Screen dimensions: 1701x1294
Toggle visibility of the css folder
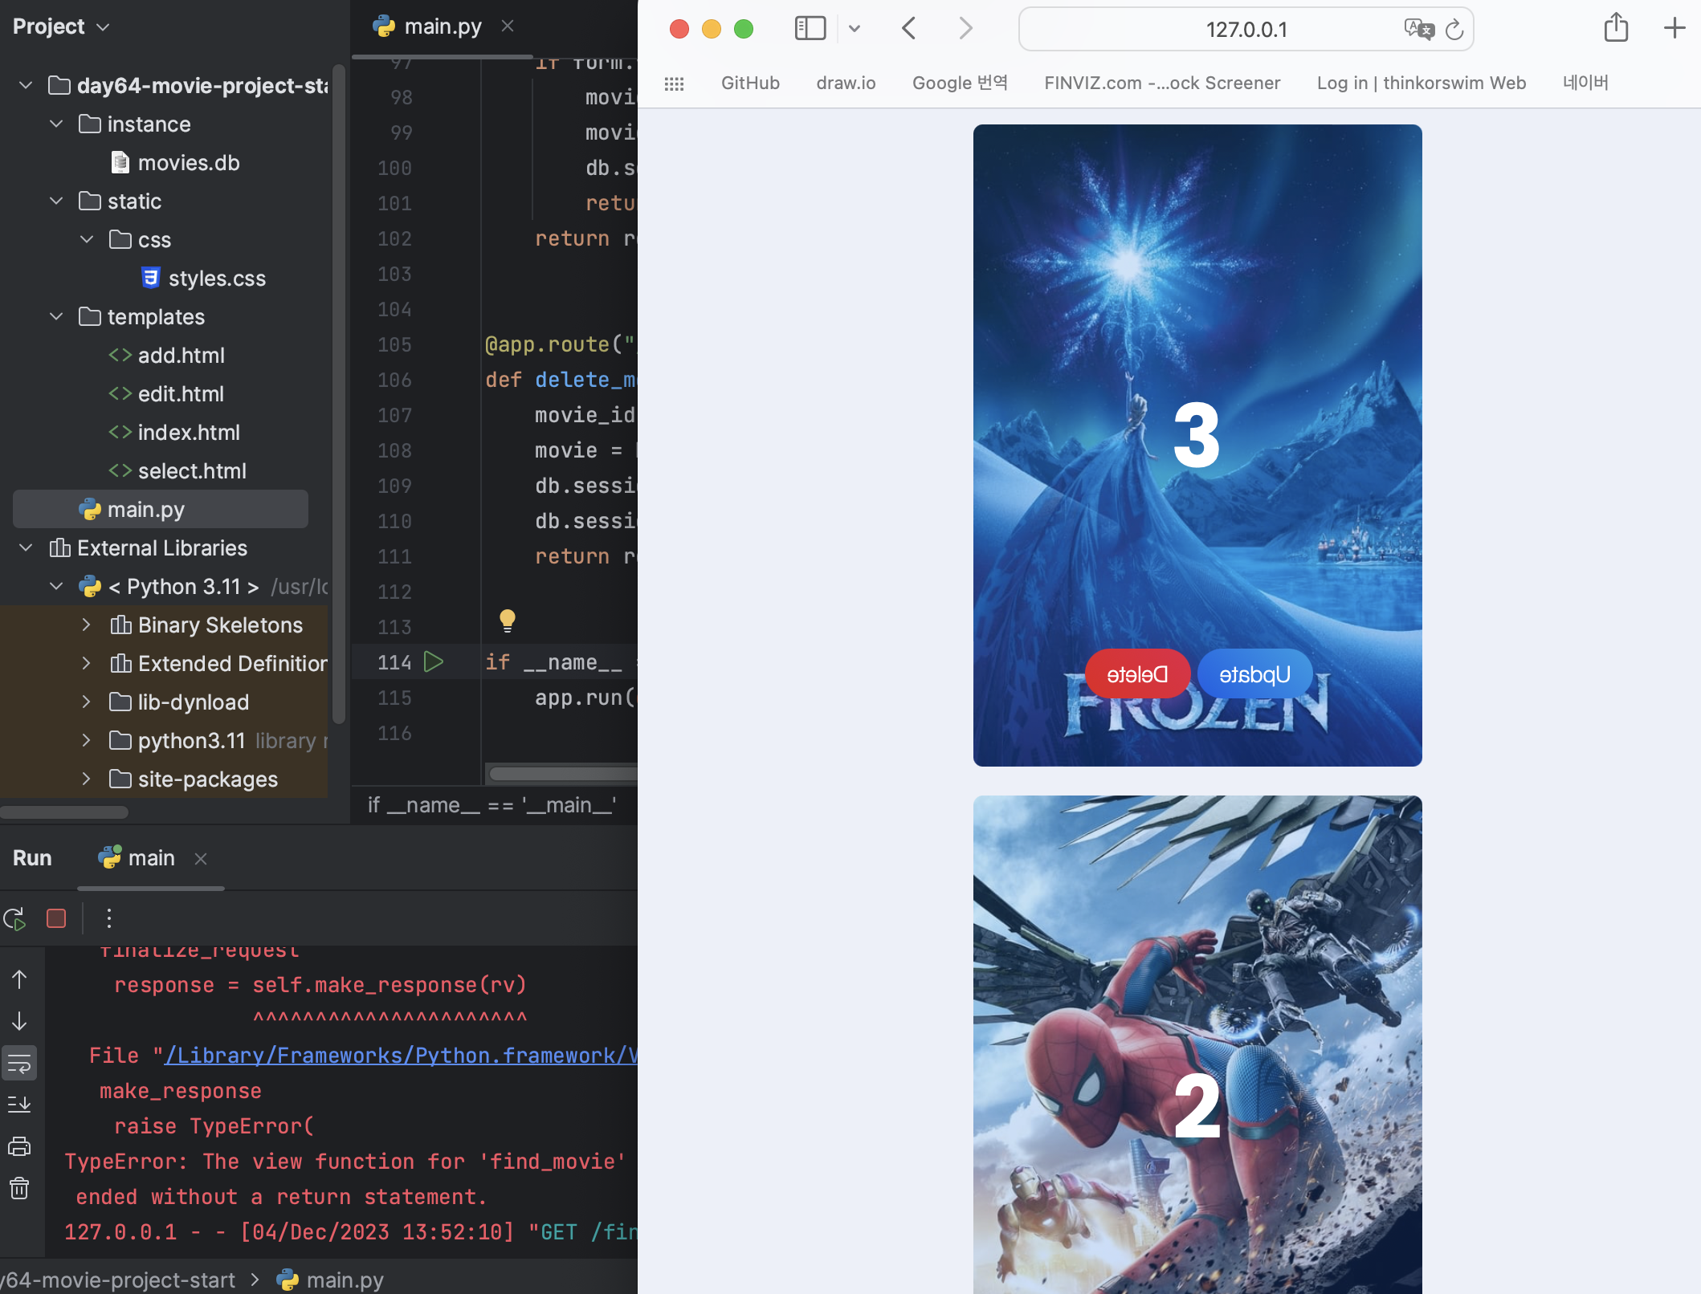(86, 239)
